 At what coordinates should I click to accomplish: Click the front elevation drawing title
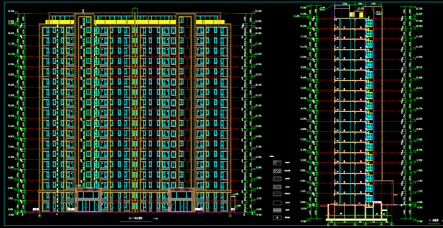135,219
